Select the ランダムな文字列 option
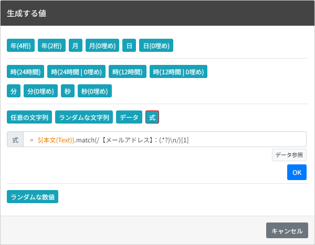Screen dimensions: 315x245 pyautogui.click(x=84, y=117)
